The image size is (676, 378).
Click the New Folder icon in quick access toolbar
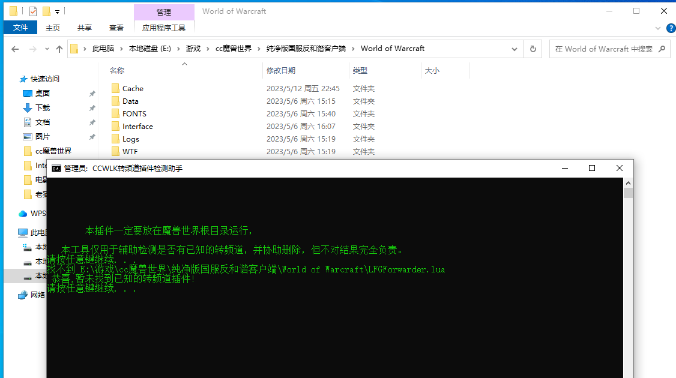(46, 10)
